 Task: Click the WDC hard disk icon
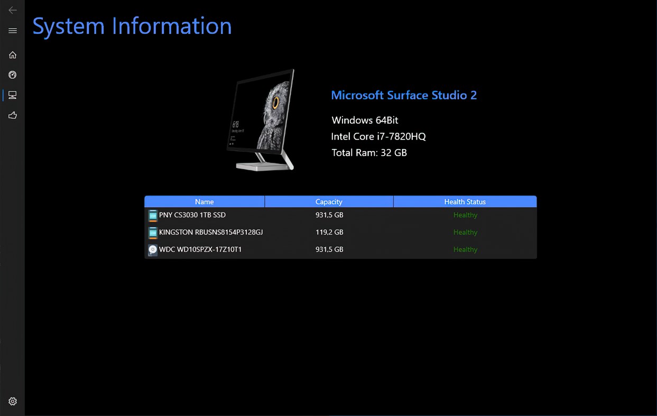tap(153, 250)
